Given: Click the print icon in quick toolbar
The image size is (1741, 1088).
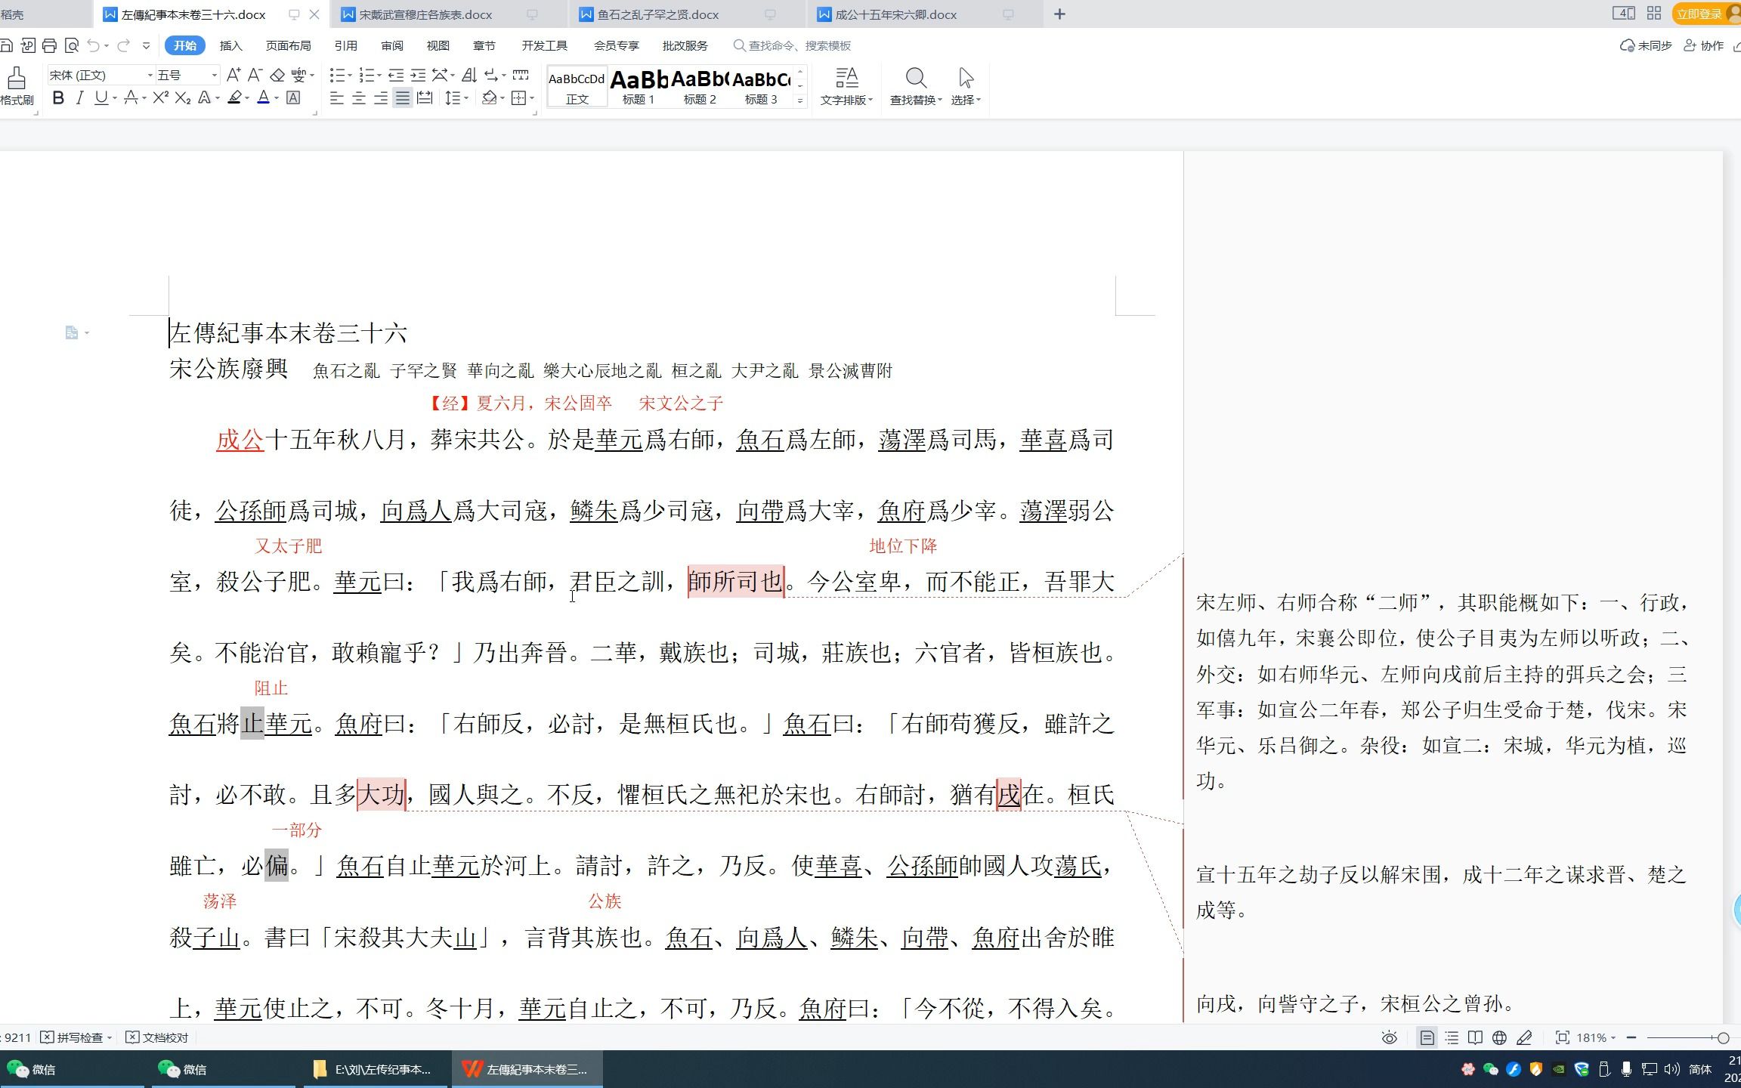Looking at the screenshot, I should pyautogui.click(x=50, y=45).
